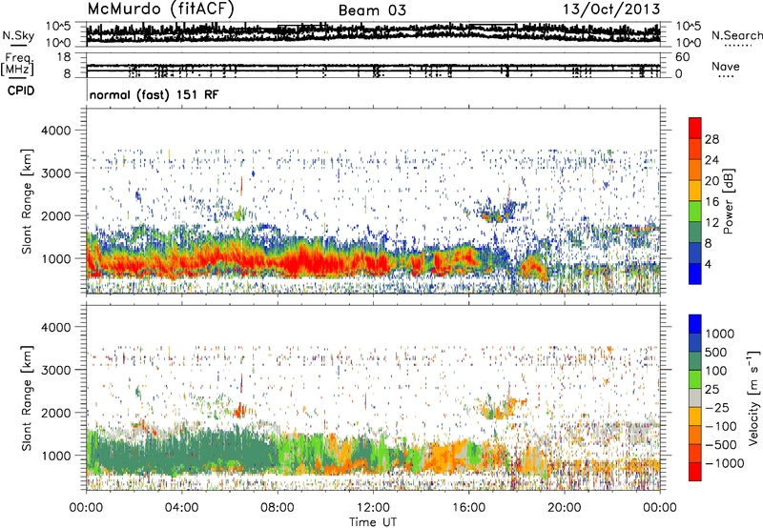Click the 500 label on velocity colorbar

click(716, 352)
